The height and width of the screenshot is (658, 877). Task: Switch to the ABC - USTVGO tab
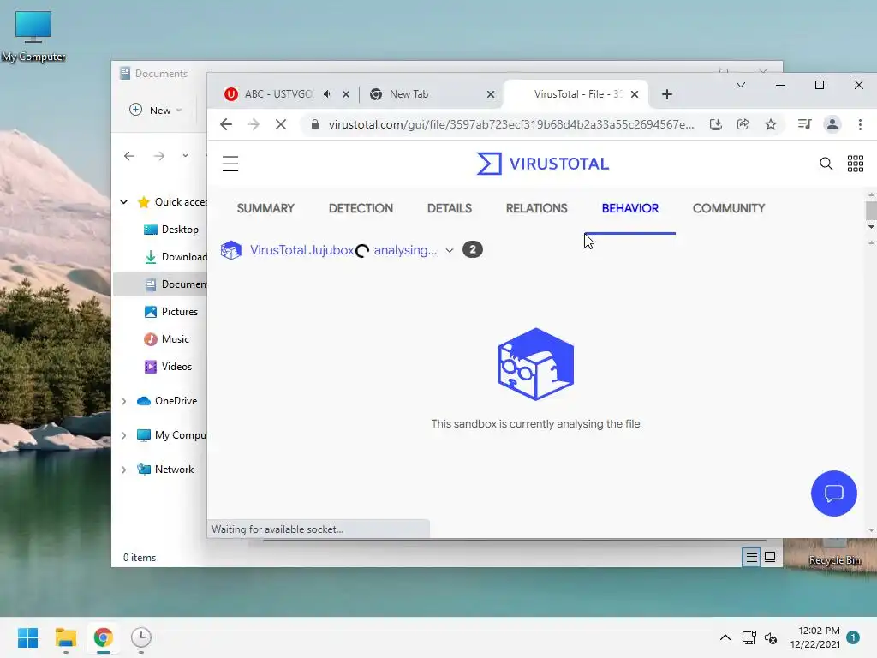pos(278,94)
